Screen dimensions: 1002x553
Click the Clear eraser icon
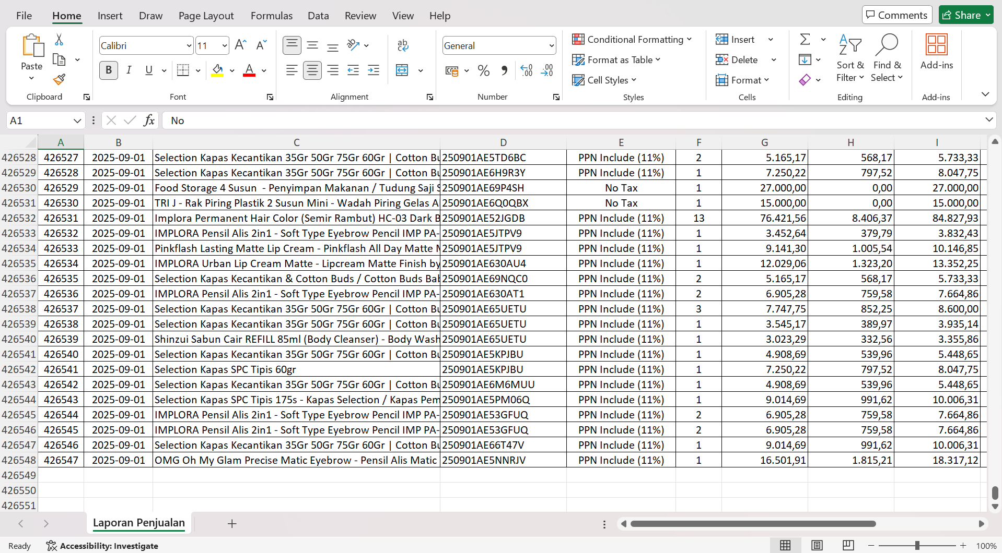click(805, 80)
